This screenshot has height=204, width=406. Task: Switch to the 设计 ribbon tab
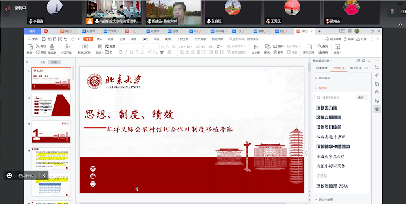(111, 39)
